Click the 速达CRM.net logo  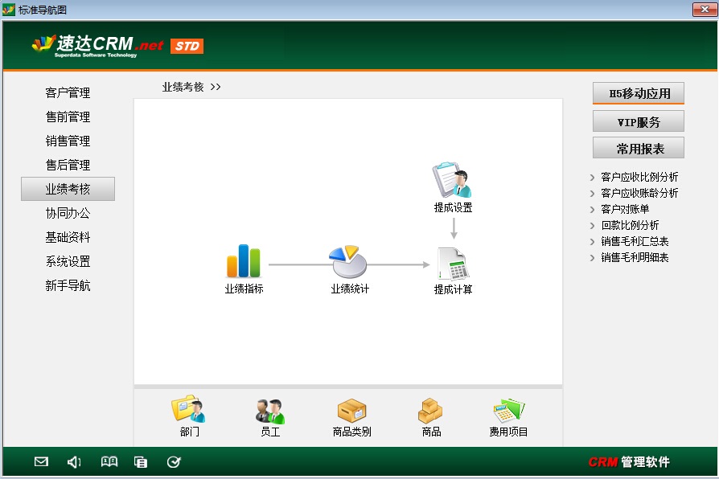97,45
